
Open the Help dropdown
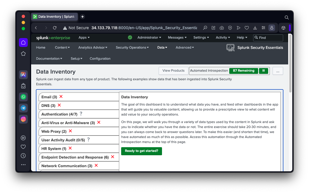242,37
